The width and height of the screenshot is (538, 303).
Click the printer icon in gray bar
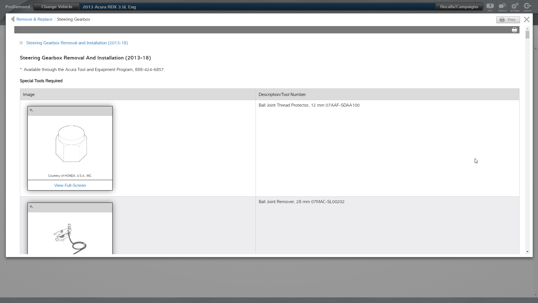pos(514,30)
